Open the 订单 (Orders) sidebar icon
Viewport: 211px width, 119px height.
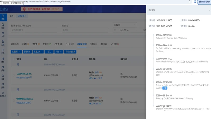3,17
